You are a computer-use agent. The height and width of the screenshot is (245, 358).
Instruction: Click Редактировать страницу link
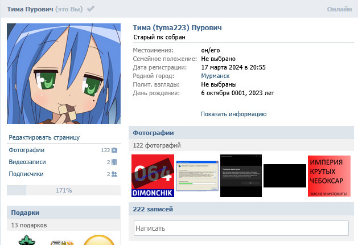tap(44, 137)
